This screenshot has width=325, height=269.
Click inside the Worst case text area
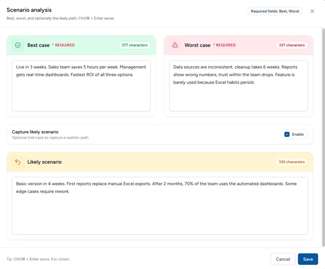click(x=240, y=85)
